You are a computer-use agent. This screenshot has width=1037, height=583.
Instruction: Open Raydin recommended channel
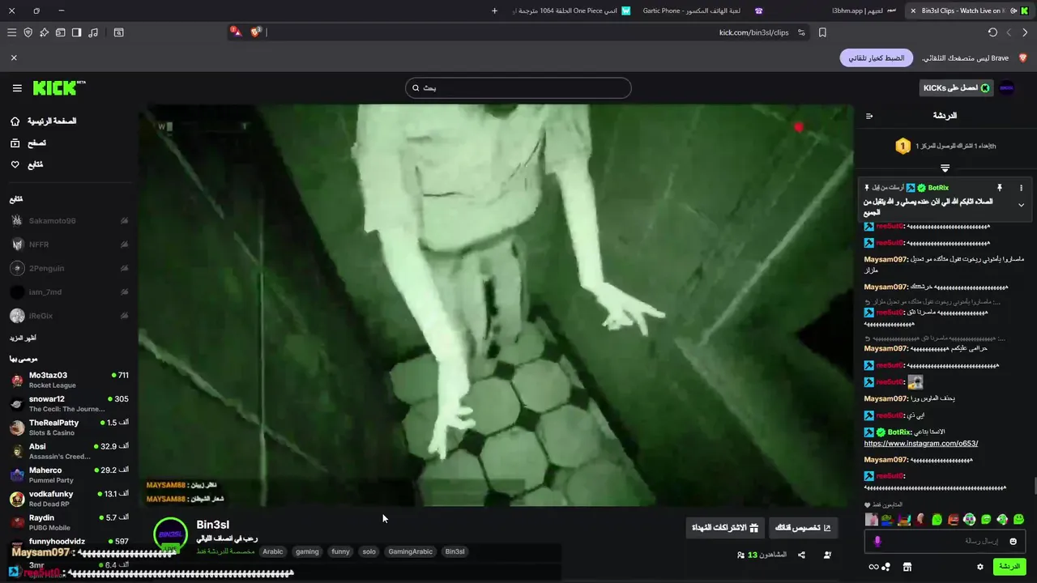70,522
